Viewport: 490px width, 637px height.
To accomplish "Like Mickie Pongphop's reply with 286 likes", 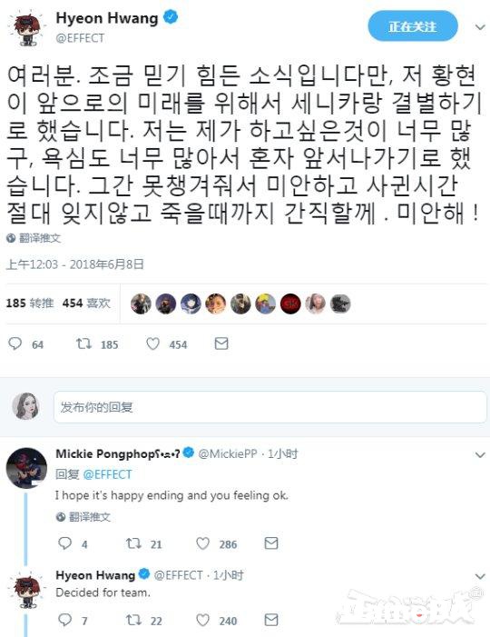I will 203,543.
